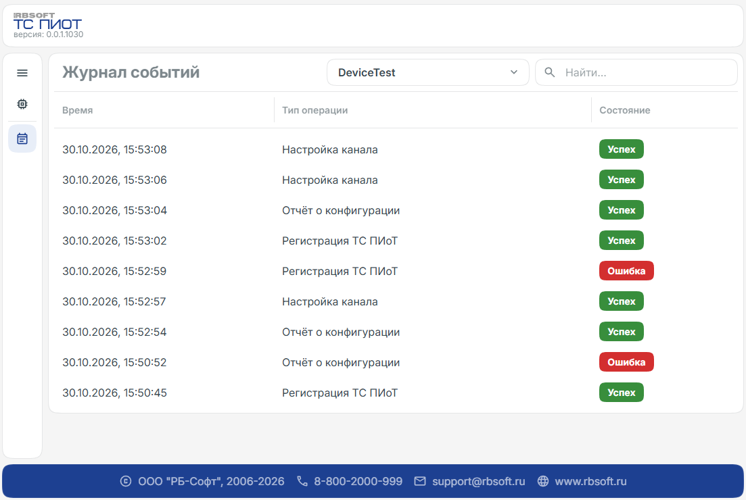
Task: Select the timestamp 30.10.2026, 15:52:54
Action: coord(115,332)
